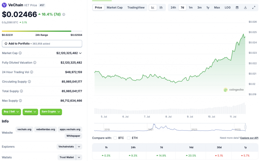Open the Whitepaper link
Viewport: 260px width, 161px height.
tap(73, 136)
